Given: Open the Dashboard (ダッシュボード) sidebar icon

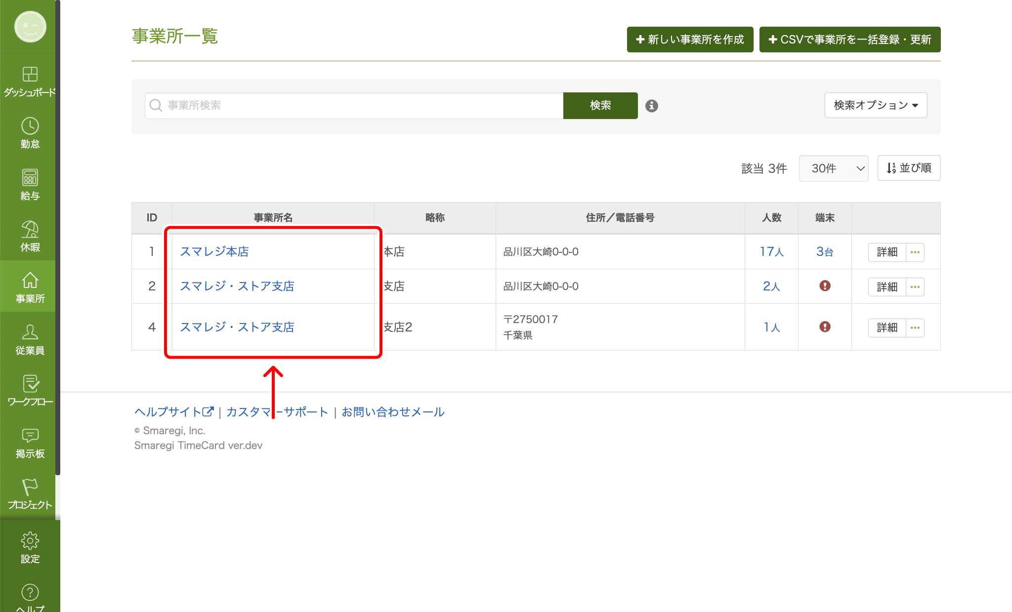Looking at the screenshot, I should pyautogui.click(x=30, y=75).
